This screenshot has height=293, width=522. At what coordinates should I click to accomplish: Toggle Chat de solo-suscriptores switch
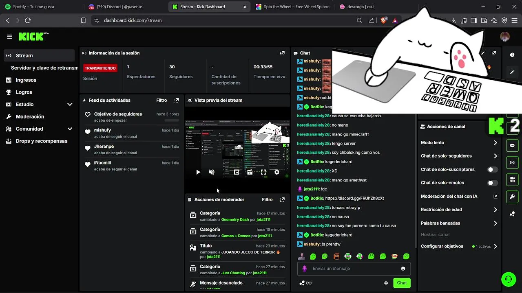point(493,169)
